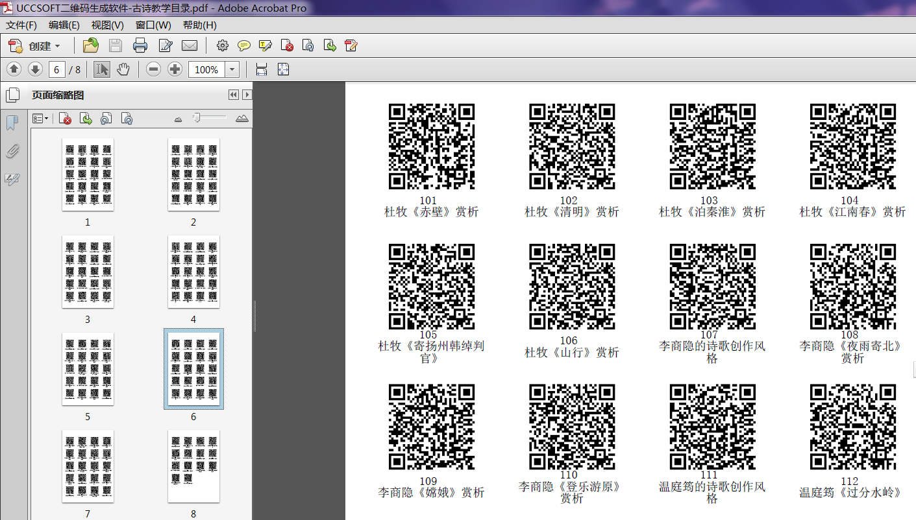This screenshot has width=916, height=520.
Task: Send file by email envelope icon
Action: tap(190, 45)
